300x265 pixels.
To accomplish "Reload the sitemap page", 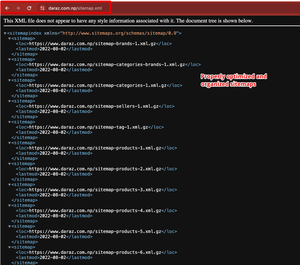I will tap(29, 8).
